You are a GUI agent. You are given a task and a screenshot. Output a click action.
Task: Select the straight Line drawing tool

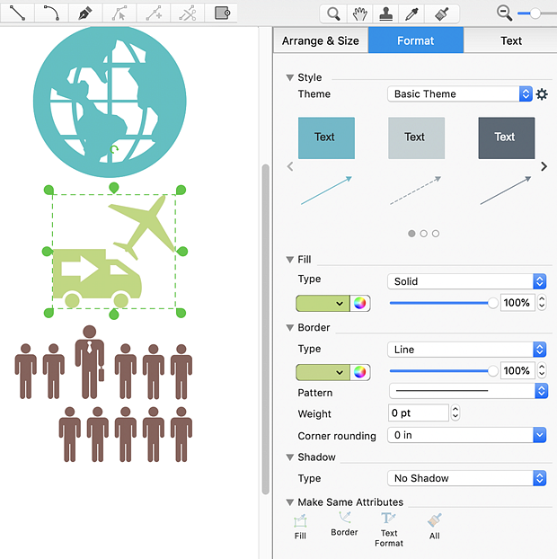[x=17, y=13]
